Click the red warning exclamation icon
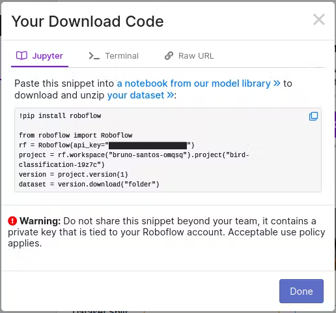The height and width of the screenshot is (313, 336). [12, 221]
